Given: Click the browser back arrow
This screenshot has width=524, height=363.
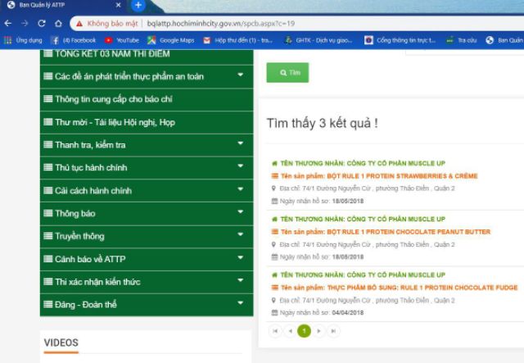Looking at the screenshot, I should tap(8, 23).
